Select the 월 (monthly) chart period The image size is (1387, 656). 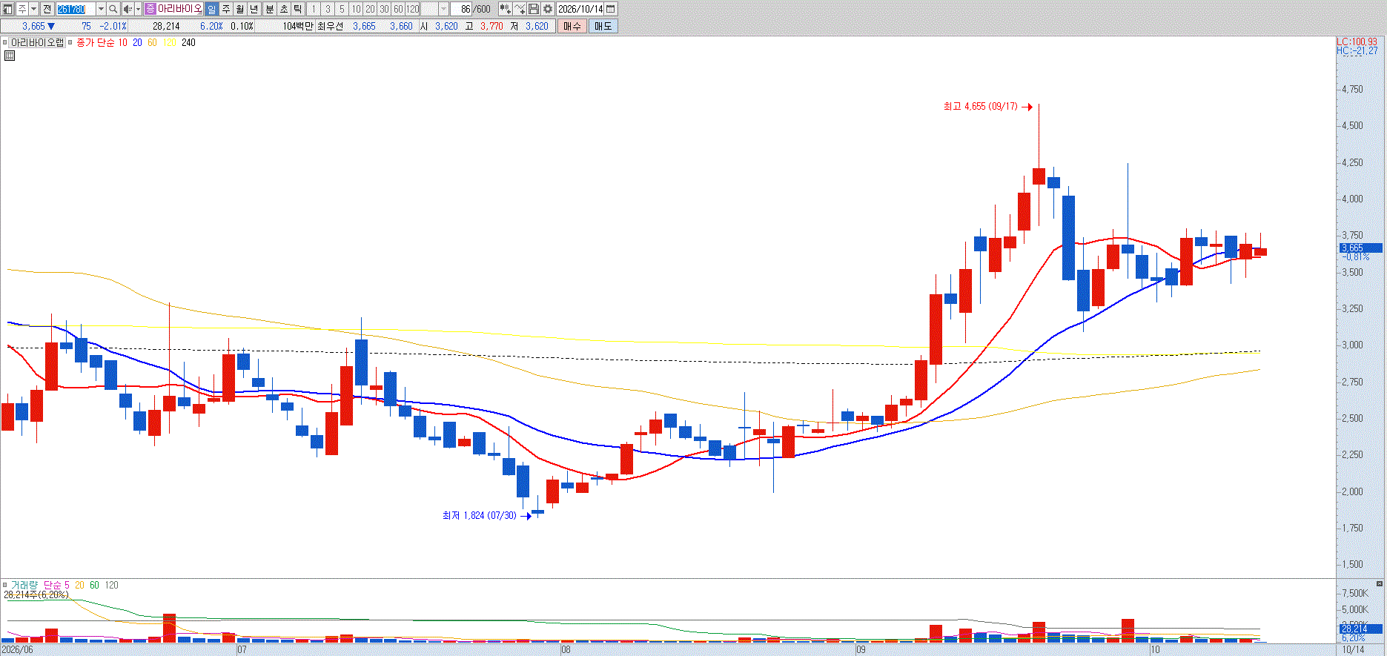240,9
